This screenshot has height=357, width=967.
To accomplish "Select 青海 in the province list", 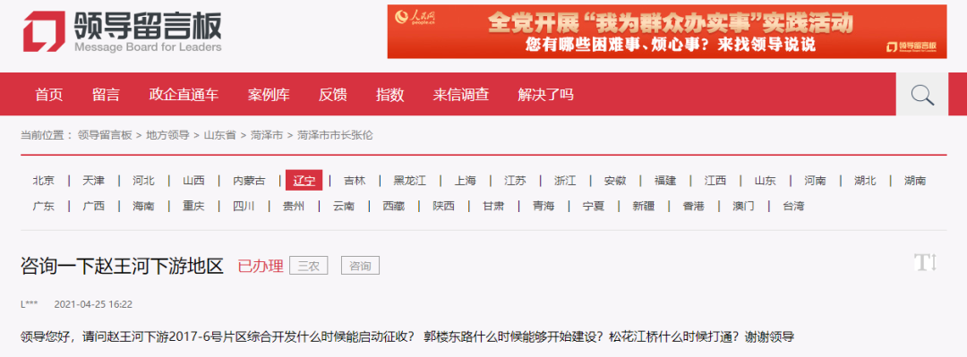I will coord(543,206).
